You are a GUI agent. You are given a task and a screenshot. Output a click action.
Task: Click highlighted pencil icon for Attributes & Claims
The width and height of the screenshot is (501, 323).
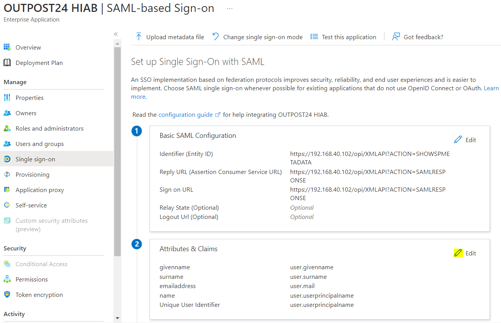click(458, 253)
